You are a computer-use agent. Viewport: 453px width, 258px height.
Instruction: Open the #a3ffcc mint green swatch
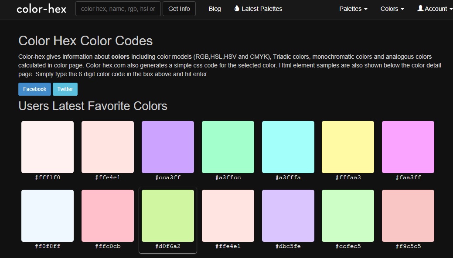click(228, 147)
